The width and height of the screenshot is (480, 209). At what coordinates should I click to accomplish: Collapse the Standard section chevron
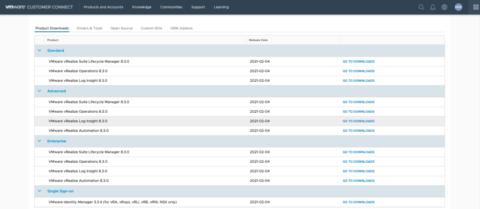39,50
